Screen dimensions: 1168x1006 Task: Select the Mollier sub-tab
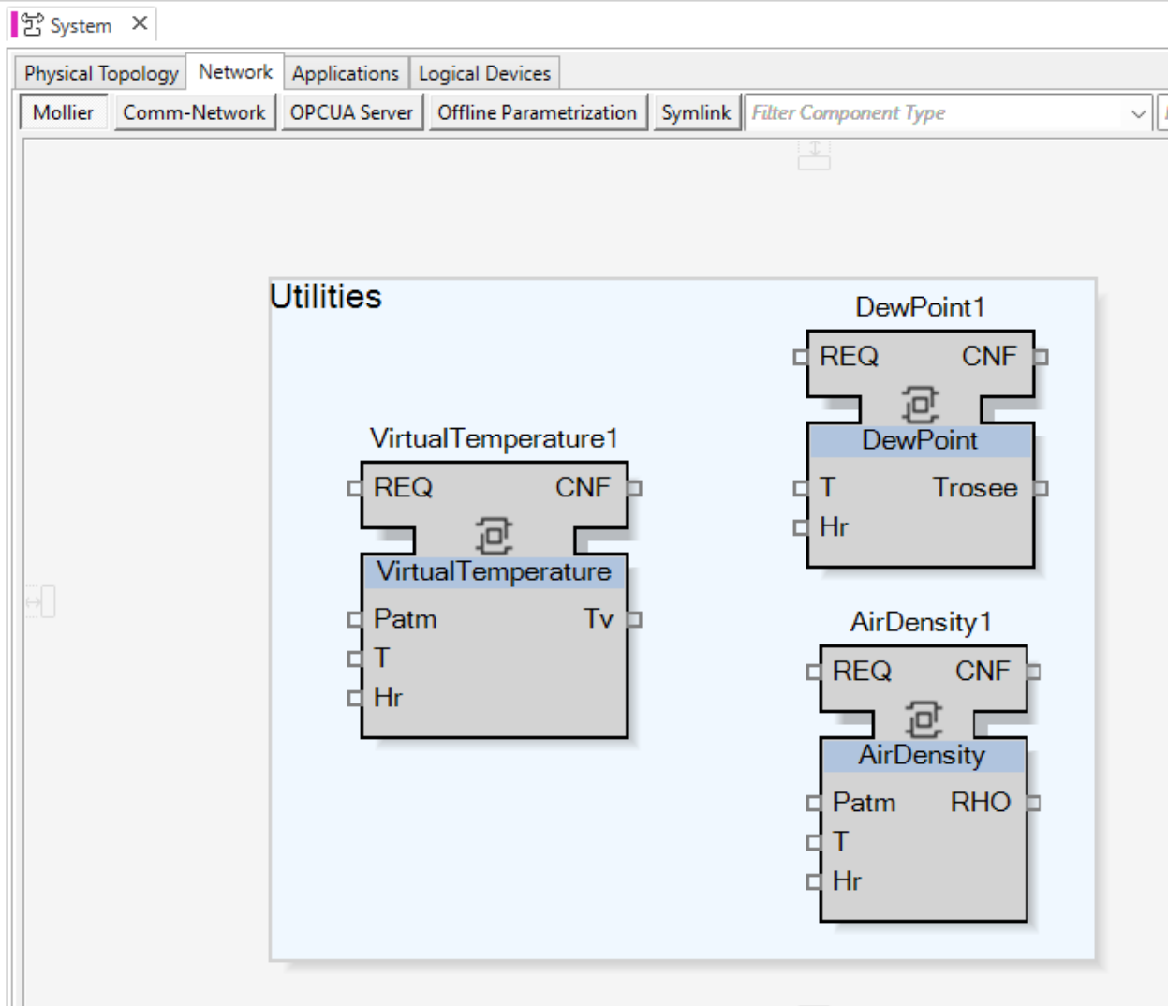point(64,112)
